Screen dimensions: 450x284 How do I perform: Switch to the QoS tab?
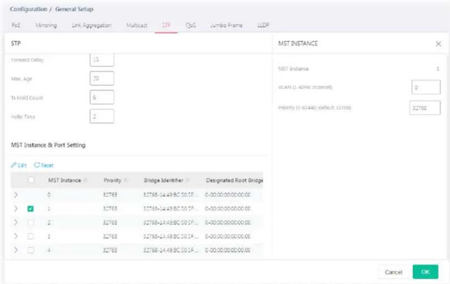point(190,25)
